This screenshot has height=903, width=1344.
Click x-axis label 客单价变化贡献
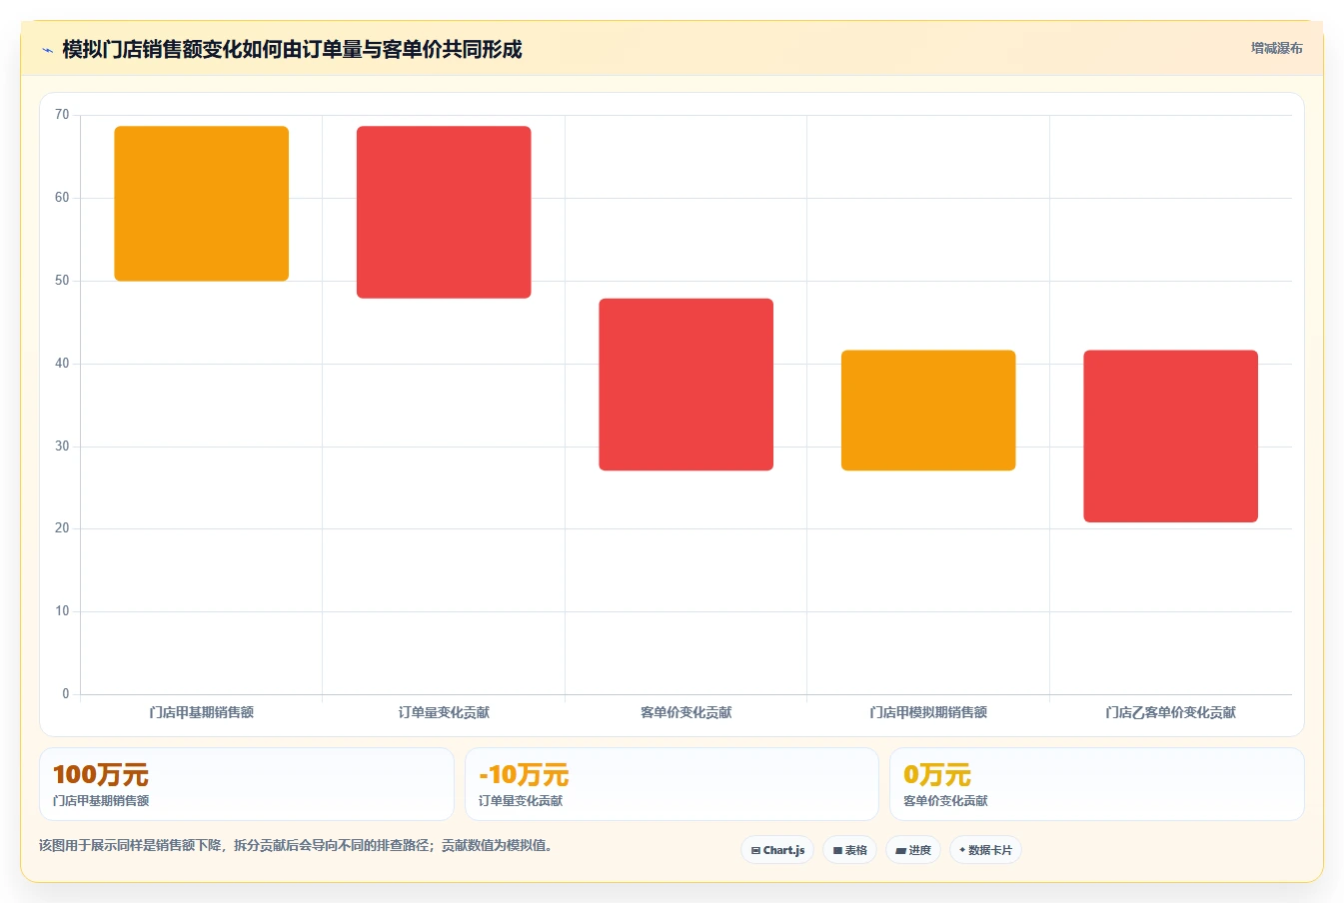[x=686, y=712]
